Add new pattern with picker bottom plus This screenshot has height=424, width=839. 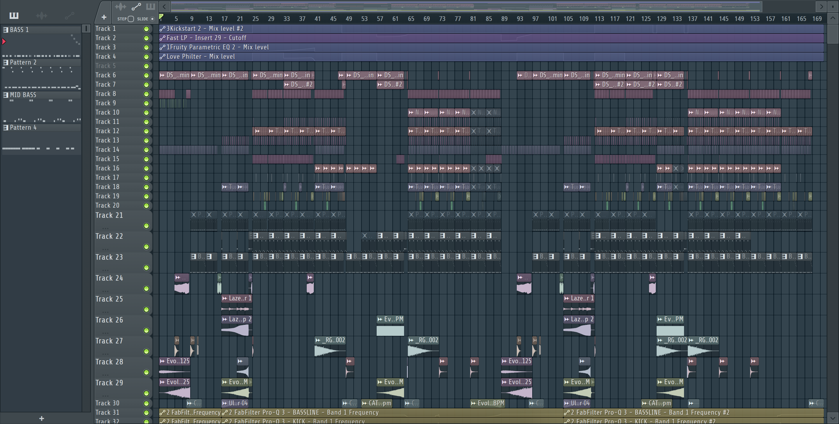pos(41,418)
